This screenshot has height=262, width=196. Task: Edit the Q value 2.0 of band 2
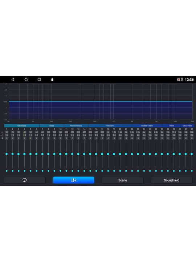coord(13,135)
